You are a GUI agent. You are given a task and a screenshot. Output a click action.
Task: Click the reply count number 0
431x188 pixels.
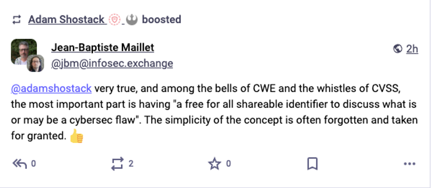click(x=33, y=164)
